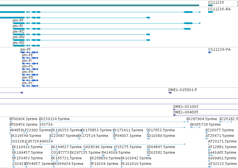Select the jim-RF transcript label
The height and width of the screenshot is (168, 238).
coord(18,20)
